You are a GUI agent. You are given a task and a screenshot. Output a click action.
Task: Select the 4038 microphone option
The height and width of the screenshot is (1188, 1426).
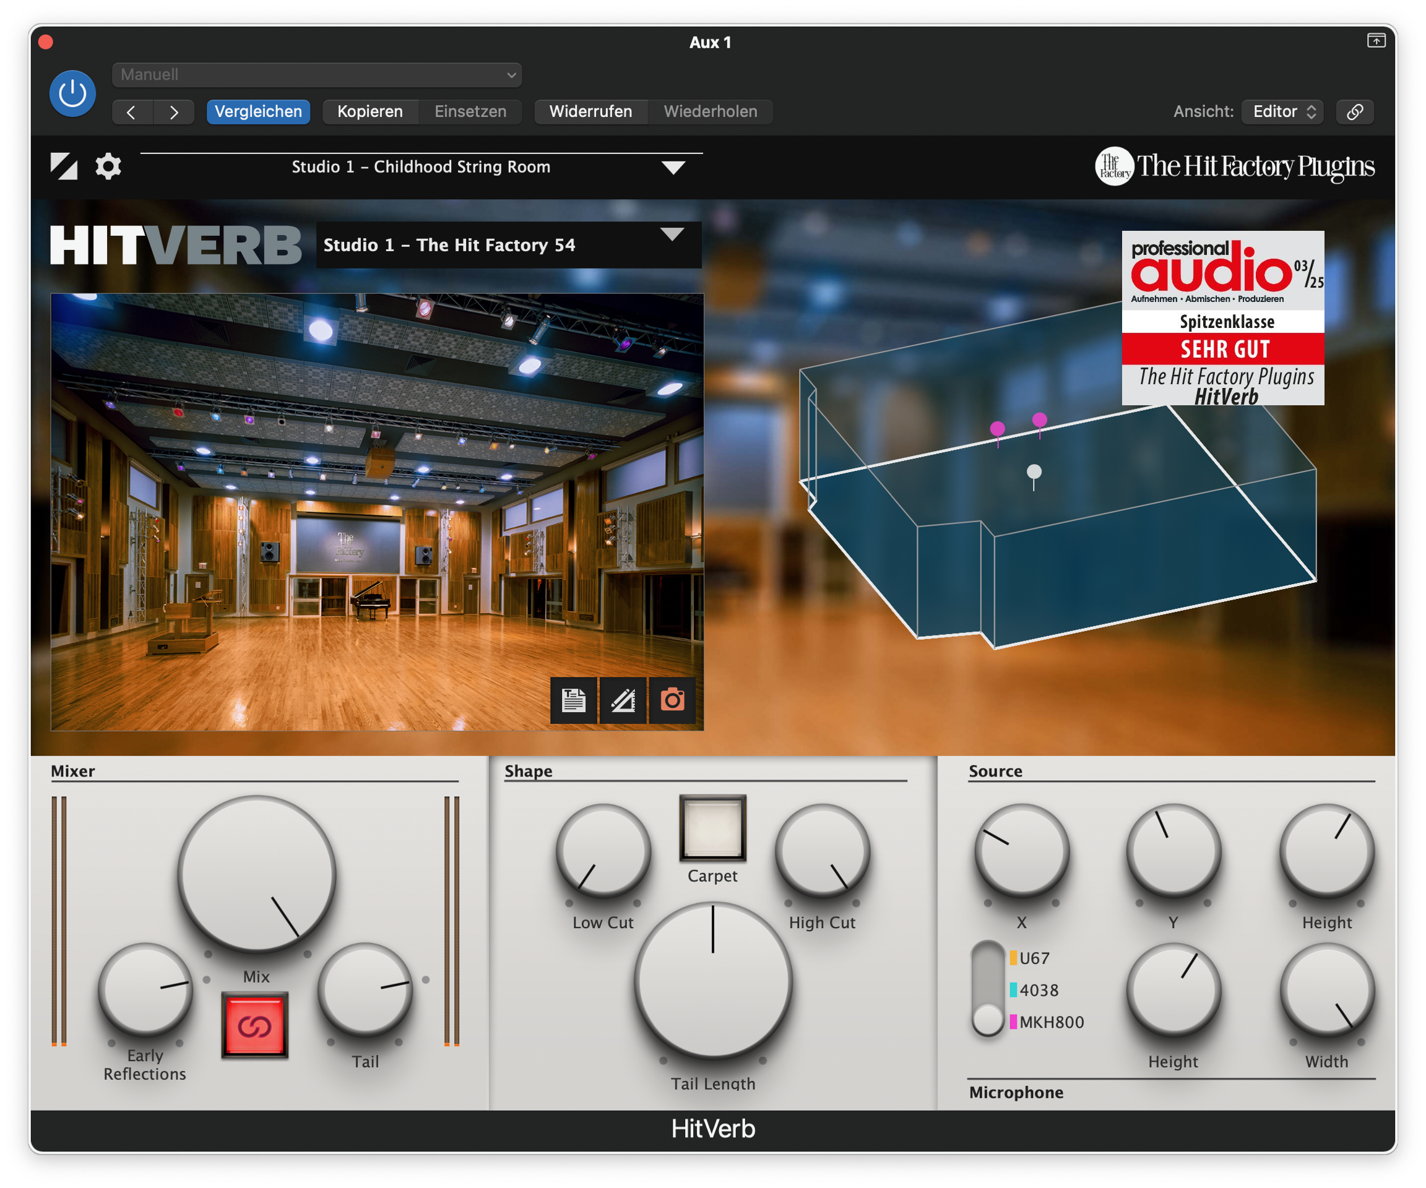[x=1039, y=990]
